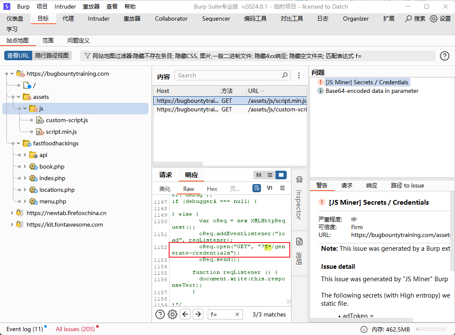The height and width of the screenshot is (335, 455).
Task: Expand the index.php node
Action: pos(24,178)
